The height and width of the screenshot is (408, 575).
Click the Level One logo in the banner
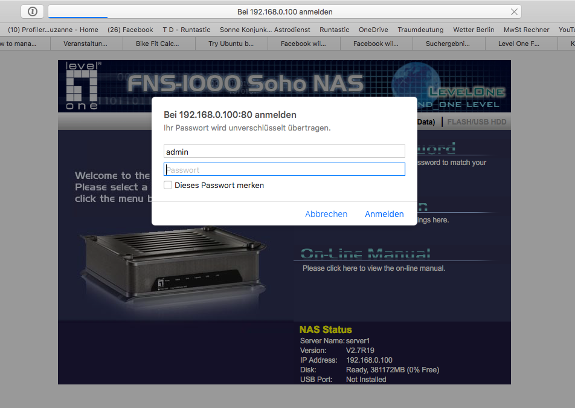83,86
